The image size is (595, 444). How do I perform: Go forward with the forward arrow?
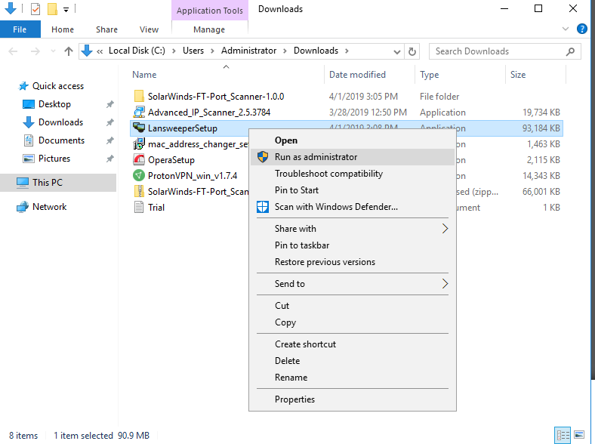pyautogui.click(x=35, y=51)
